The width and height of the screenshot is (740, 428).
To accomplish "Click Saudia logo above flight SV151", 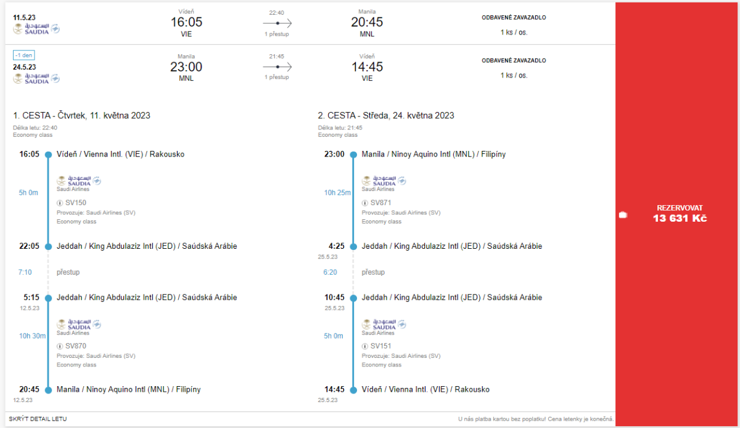I will [x=384, y=325].
